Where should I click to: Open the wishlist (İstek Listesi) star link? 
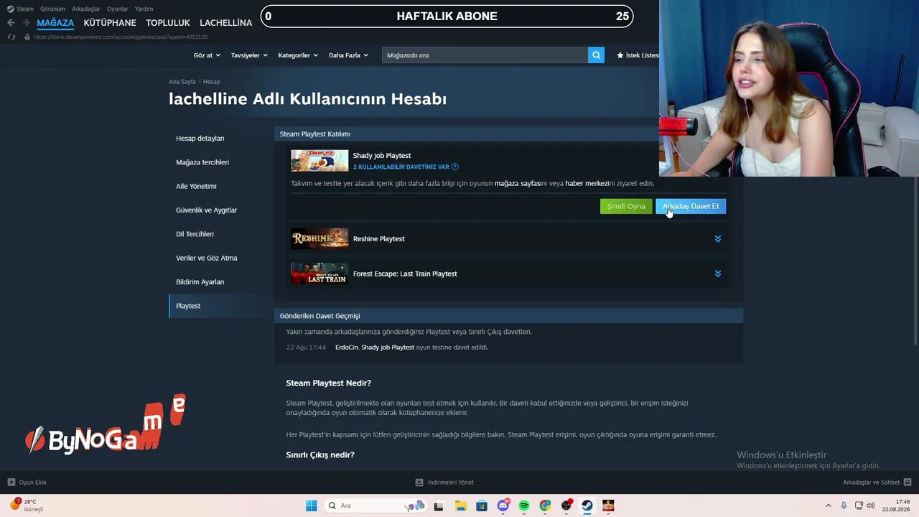click(638, 55)
